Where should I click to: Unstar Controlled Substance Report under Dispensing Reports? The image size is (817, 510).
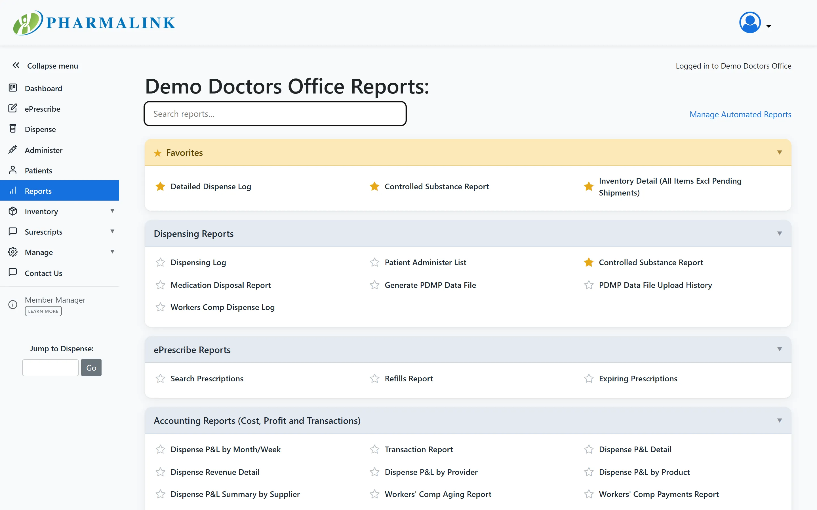click(589, 262)
